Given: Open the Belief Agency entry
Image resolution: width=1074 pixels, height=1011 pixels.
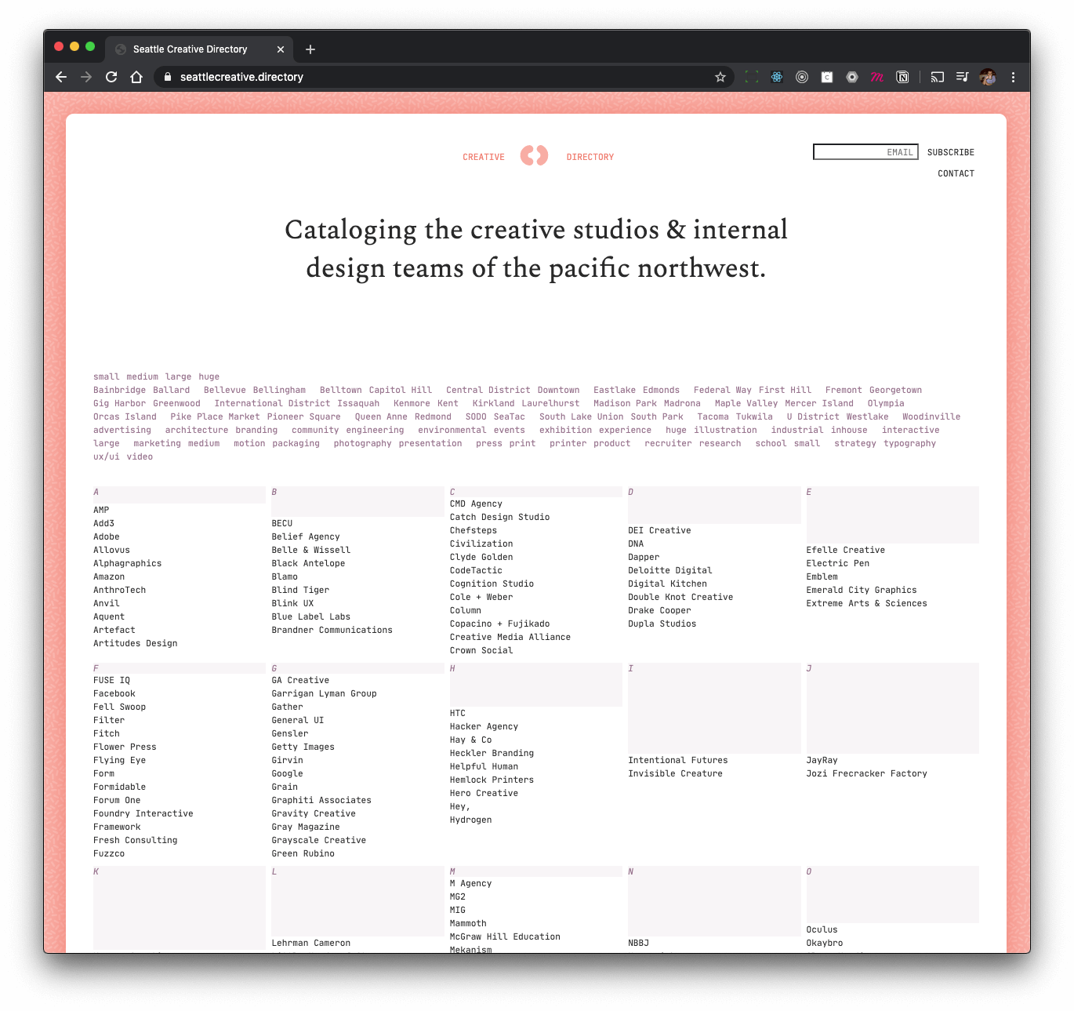Looking at the screenshot, I should coord(306,536).
